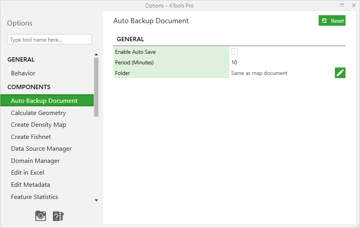The height and width of the screenshot is (228, 360).
Task: Open Create Density Map options
Action: [x=38, y=125]
